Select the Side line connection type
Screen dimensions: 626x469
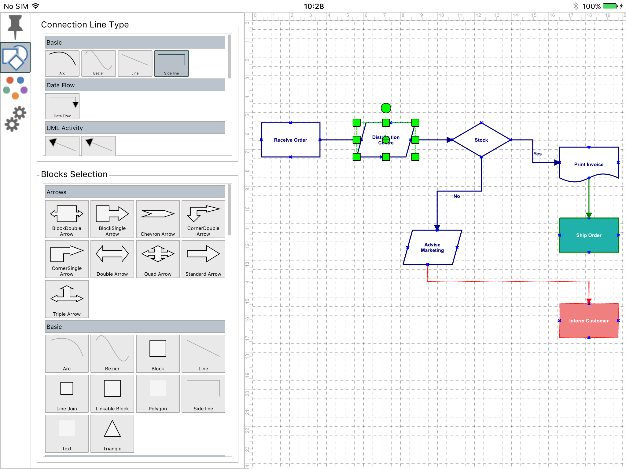point(171,63)
